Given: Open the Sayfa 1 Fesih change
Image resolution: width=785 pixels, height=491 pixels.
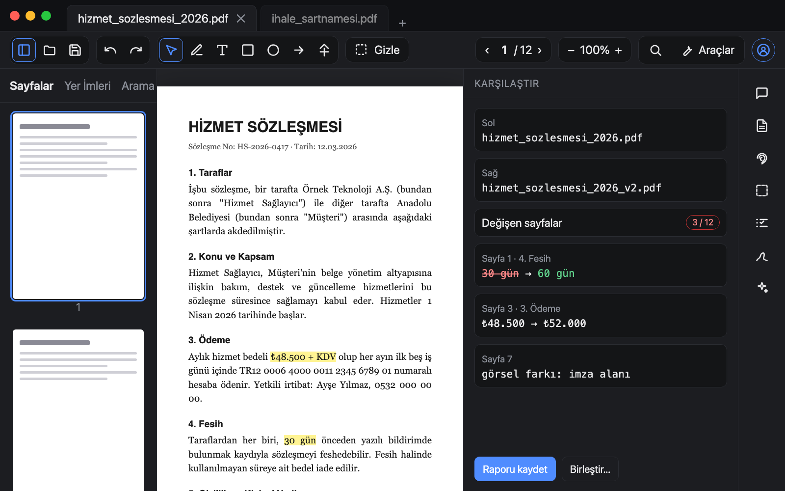Looking at the screenshot, I should coord(601,265).
